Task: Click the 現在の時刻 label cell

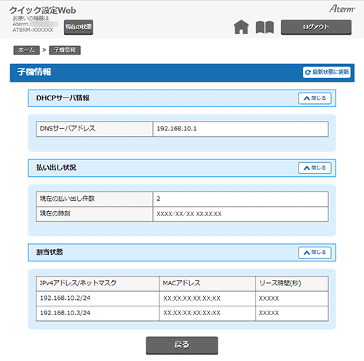Action: click(95, 214)
